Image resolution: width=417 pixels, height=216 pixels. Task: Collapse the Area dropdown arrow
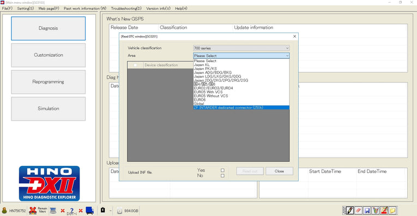[287, 56]
